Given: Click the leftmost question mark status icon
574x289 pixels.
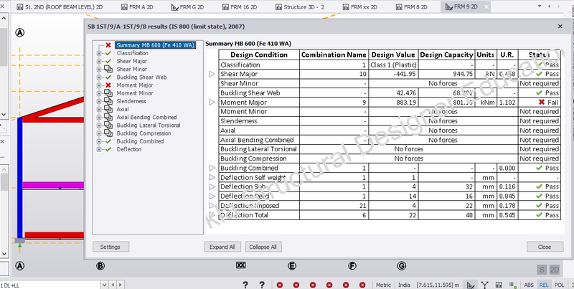Looking at the screenshot, I should [x=245, y=285].
